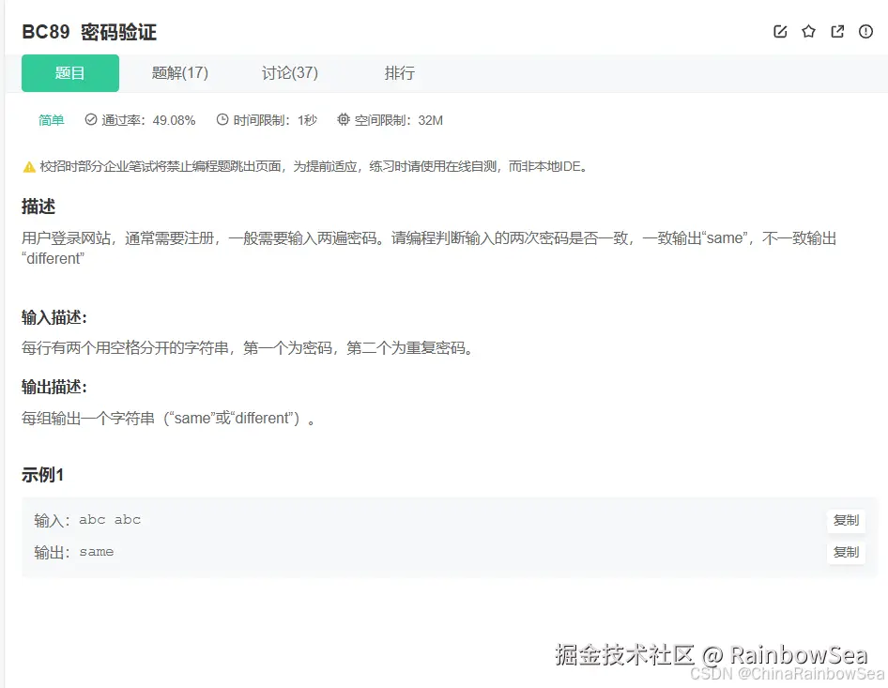Copy the sample input using 复制 button
Screen dimensions: 888x688
tap(845, 520)
